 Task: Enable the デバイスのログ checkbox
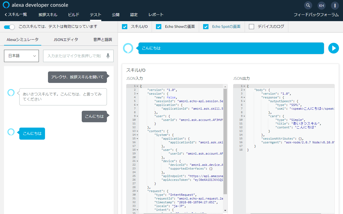coord(251,26)
